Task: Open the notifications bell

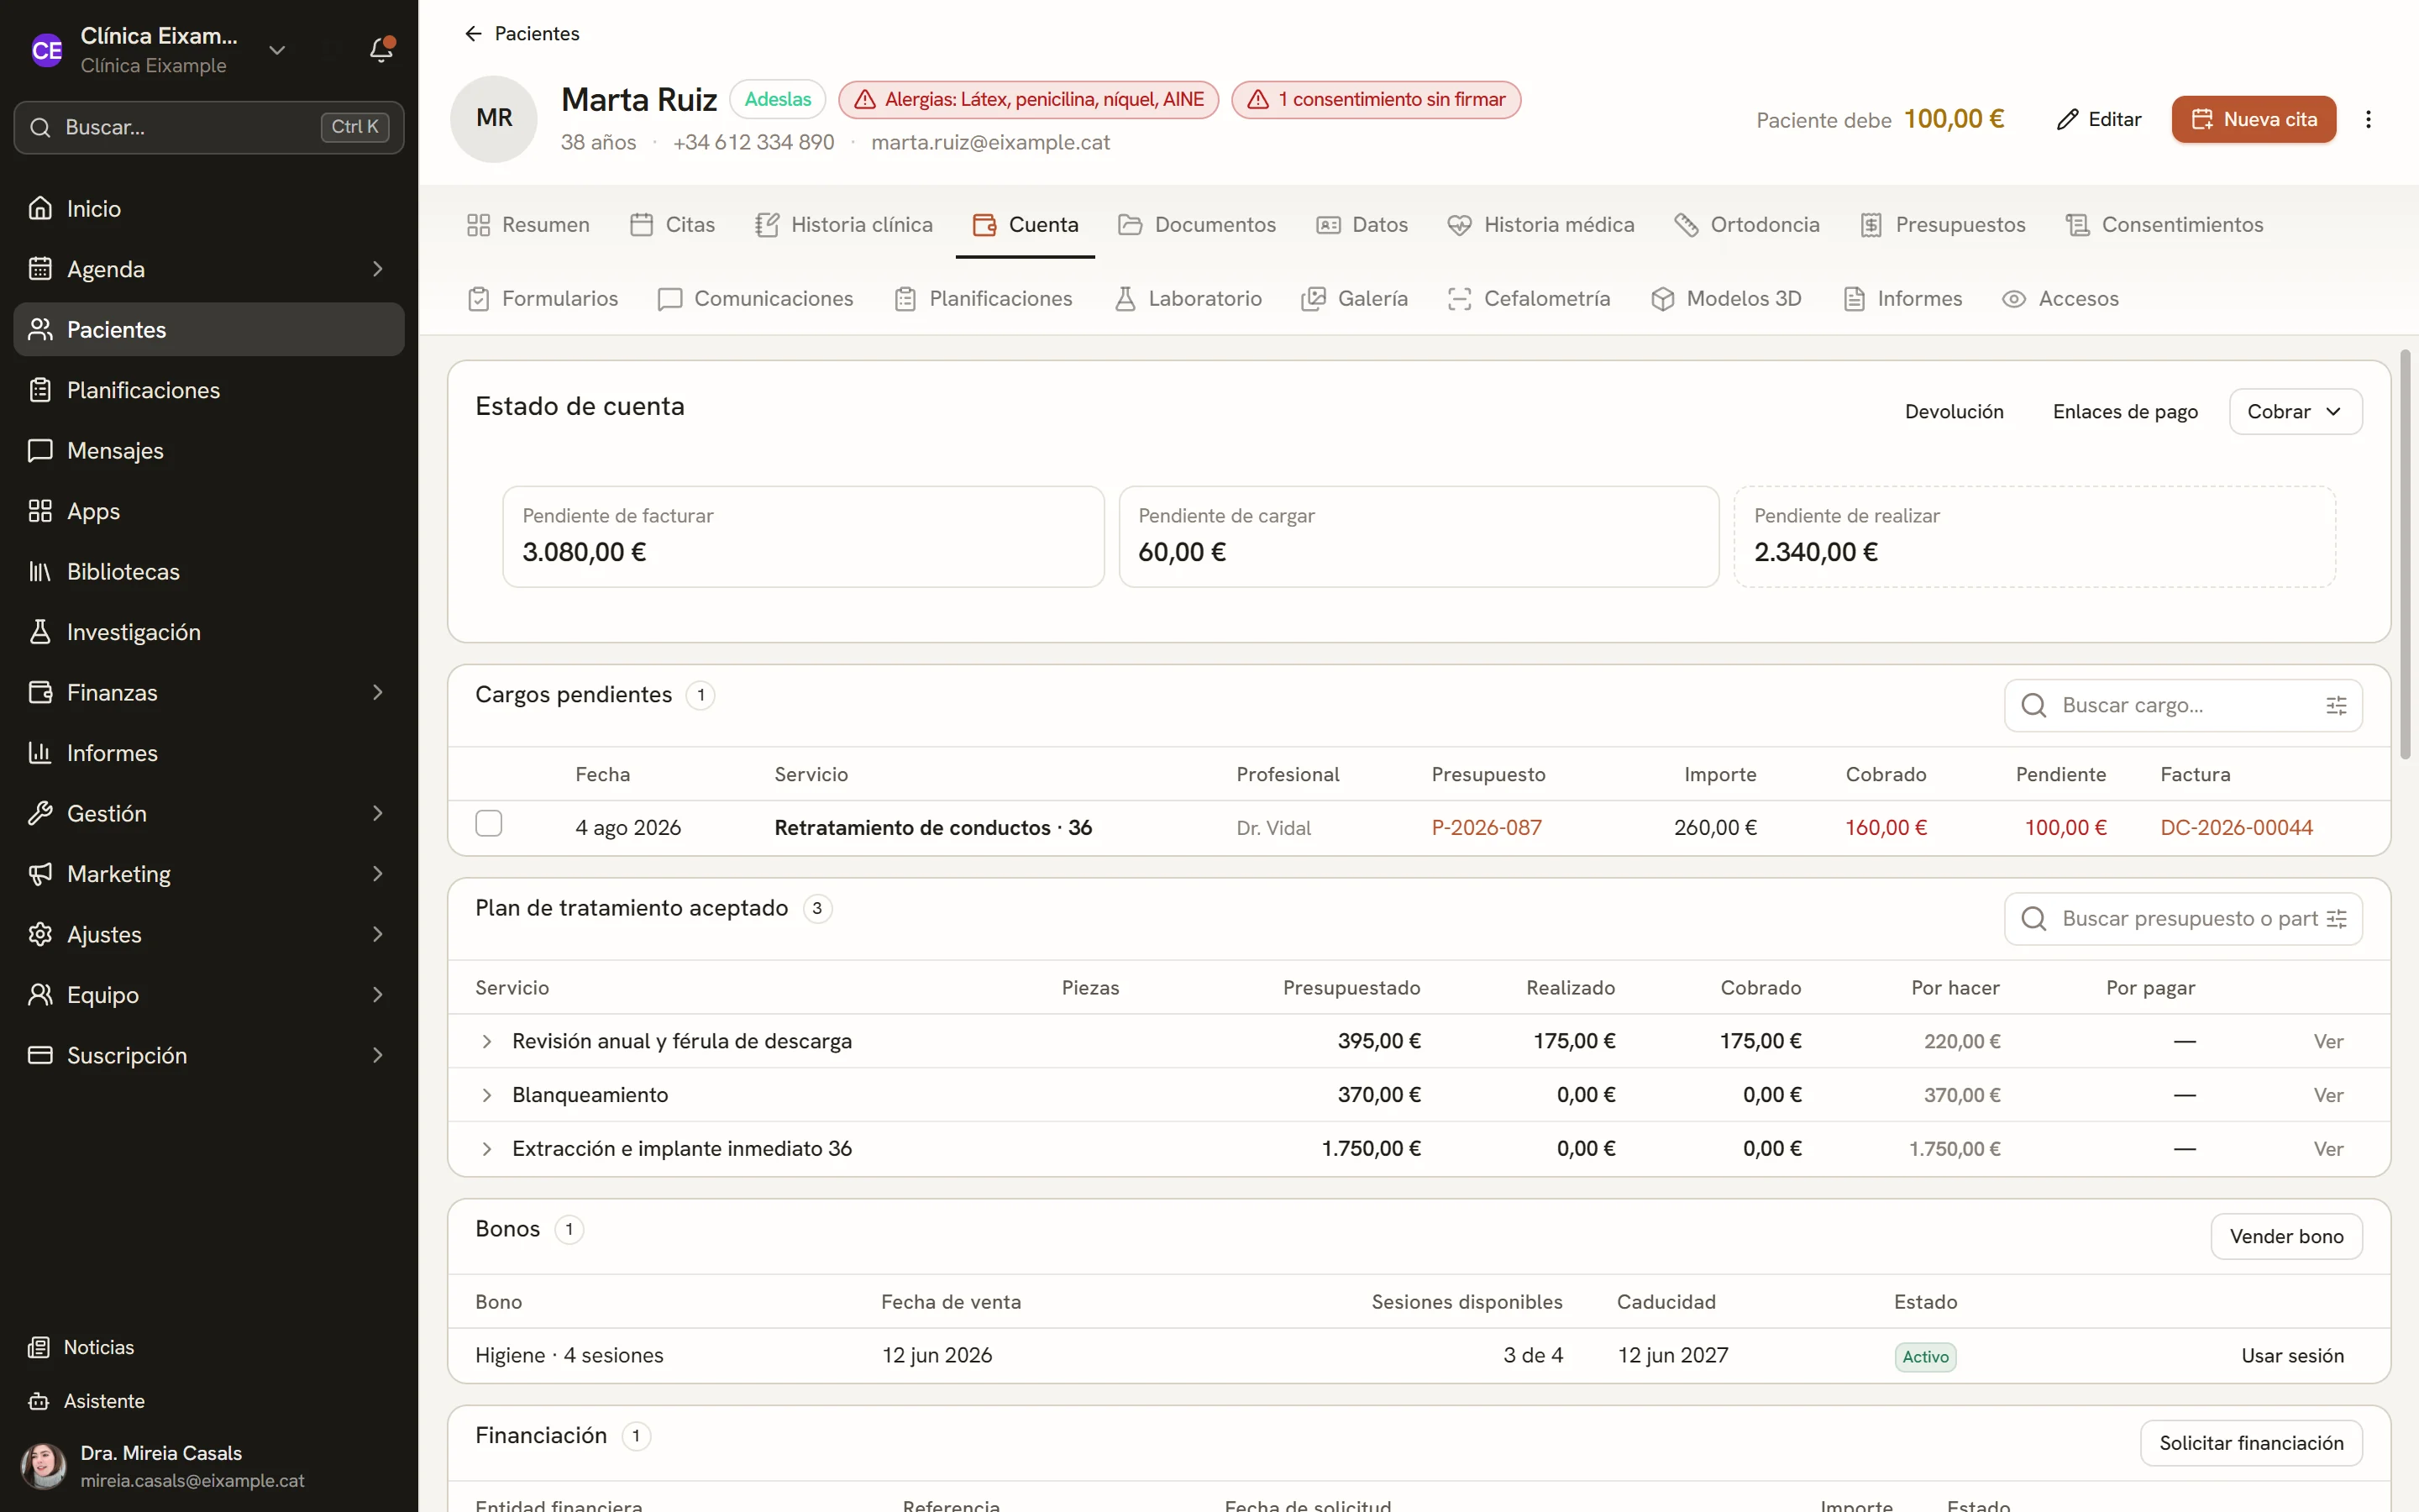Action: (380, 49)
